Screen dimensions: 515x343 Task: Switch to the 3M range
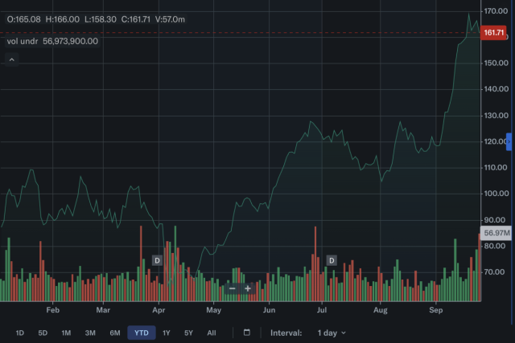90,333
